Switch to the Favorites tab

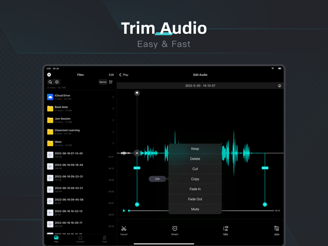pyautogui.click(x=80, y=239)
